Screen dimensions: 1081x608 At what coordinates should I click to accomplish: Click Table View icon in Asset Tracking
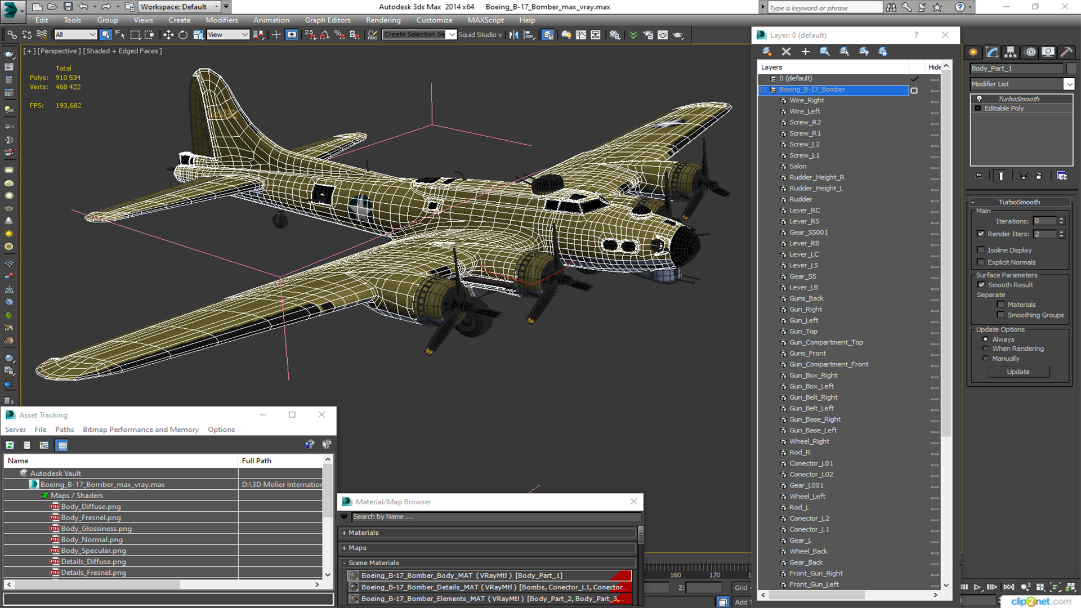click(x=62, y=445)
